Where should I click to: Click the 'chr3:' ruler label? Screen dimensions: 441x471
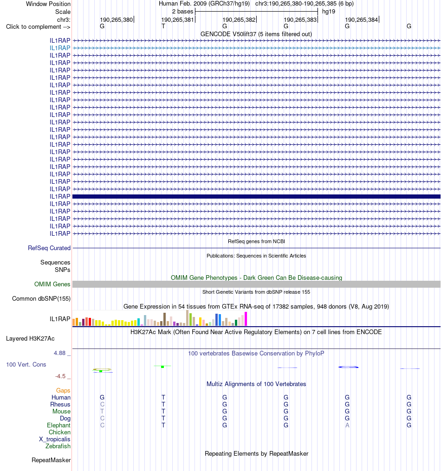64,19
